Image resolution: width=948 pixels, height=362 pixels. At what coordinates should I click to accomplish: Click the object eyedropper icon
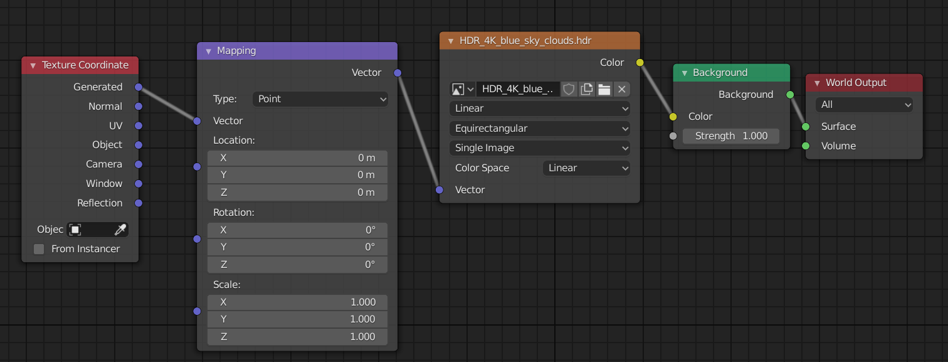click(120, 230)
